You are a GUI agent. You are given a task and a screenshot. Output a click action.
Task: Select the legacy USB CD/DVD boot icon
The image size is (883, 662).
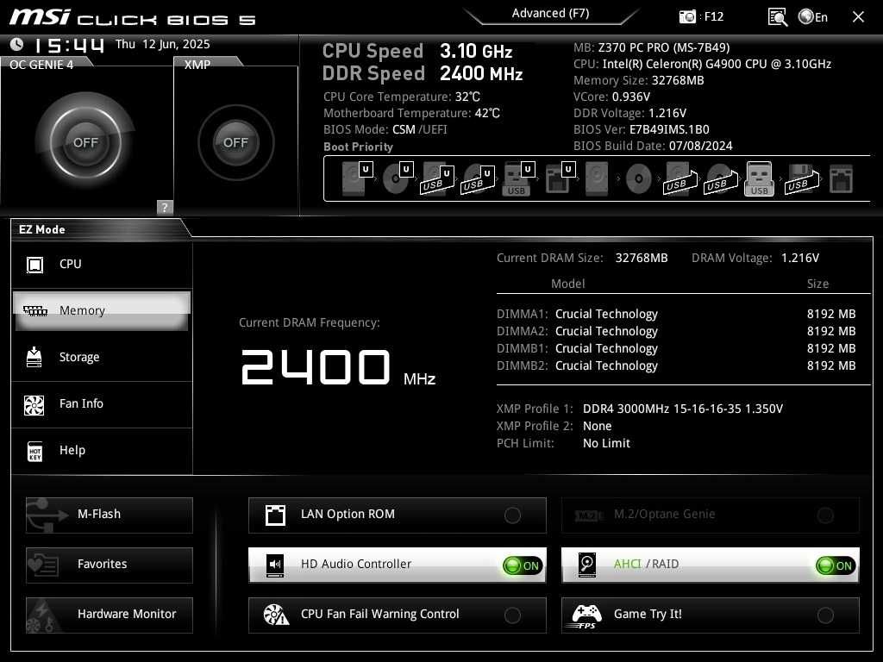[721, 179]
